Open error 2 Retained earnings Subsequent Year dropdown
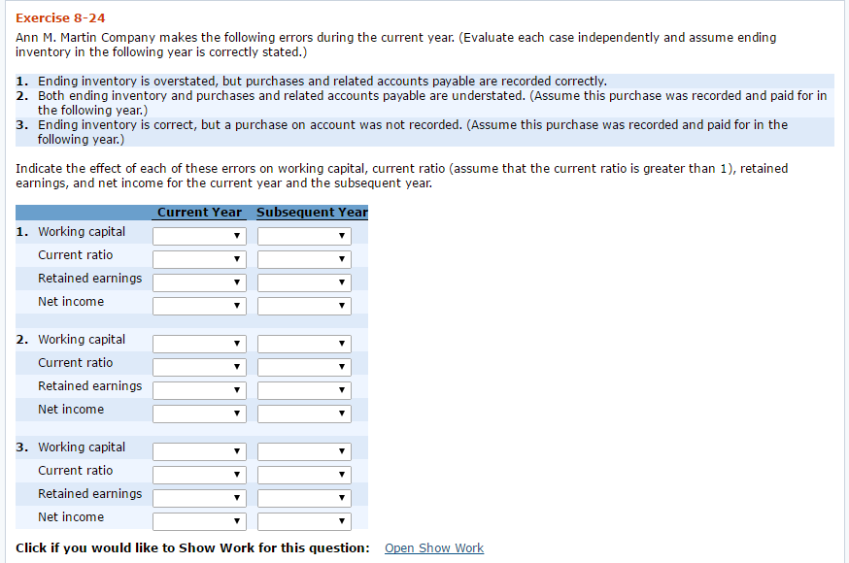This screenshot has height=563, width=849. (x=304, y=390)
